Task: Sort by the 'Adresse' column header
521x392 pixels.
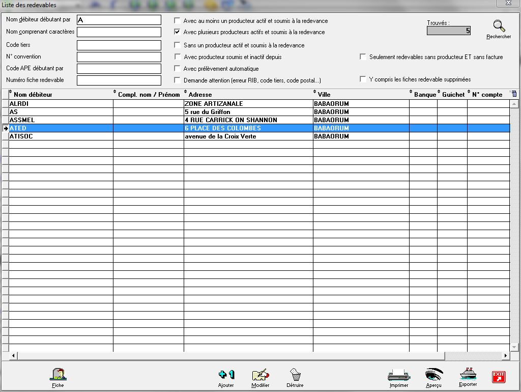Action: (x=200, y=94)
